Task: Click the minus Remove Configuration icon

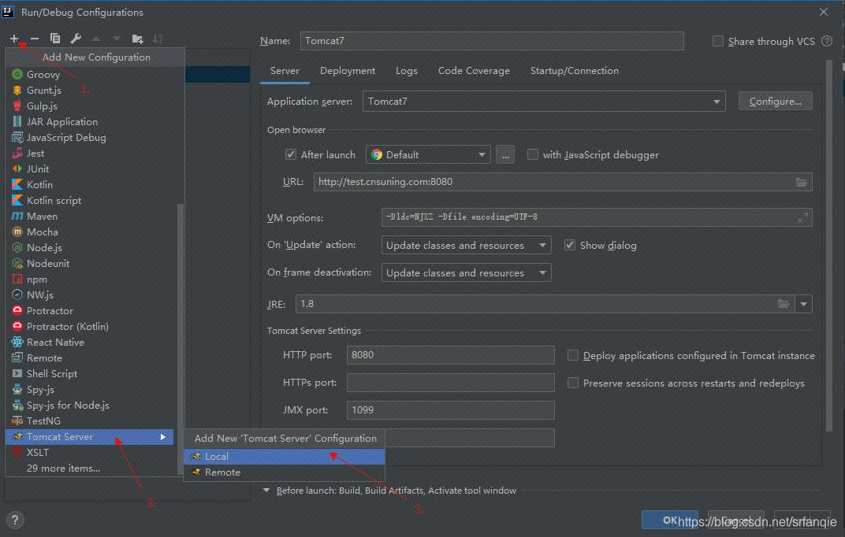Action: point(35,39)
